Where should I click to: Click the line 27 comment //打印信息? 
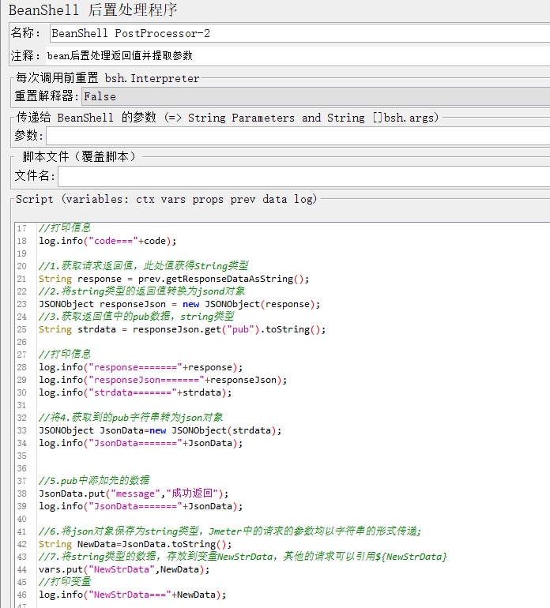click(x=65, y=355)
